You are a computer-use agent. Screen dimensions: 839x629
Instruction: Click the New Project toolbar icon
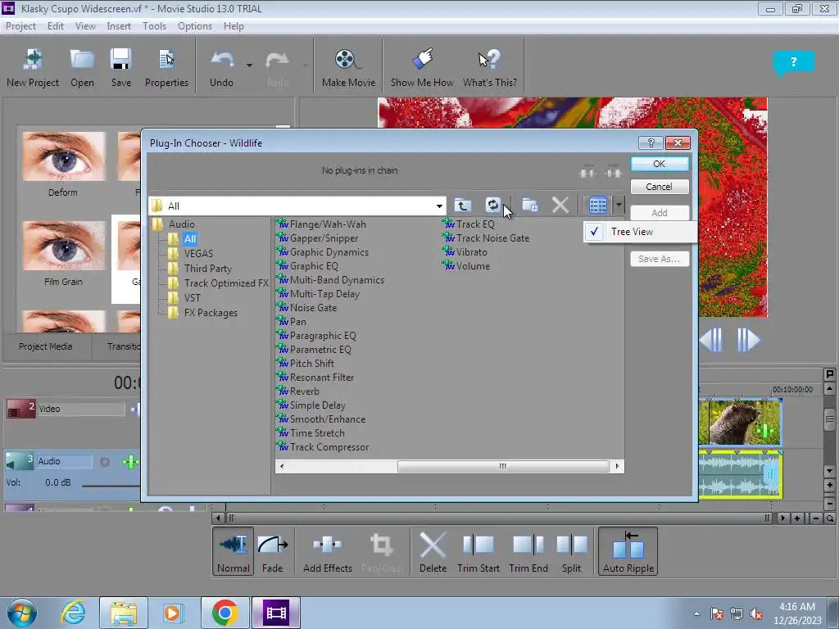[33, 68]
